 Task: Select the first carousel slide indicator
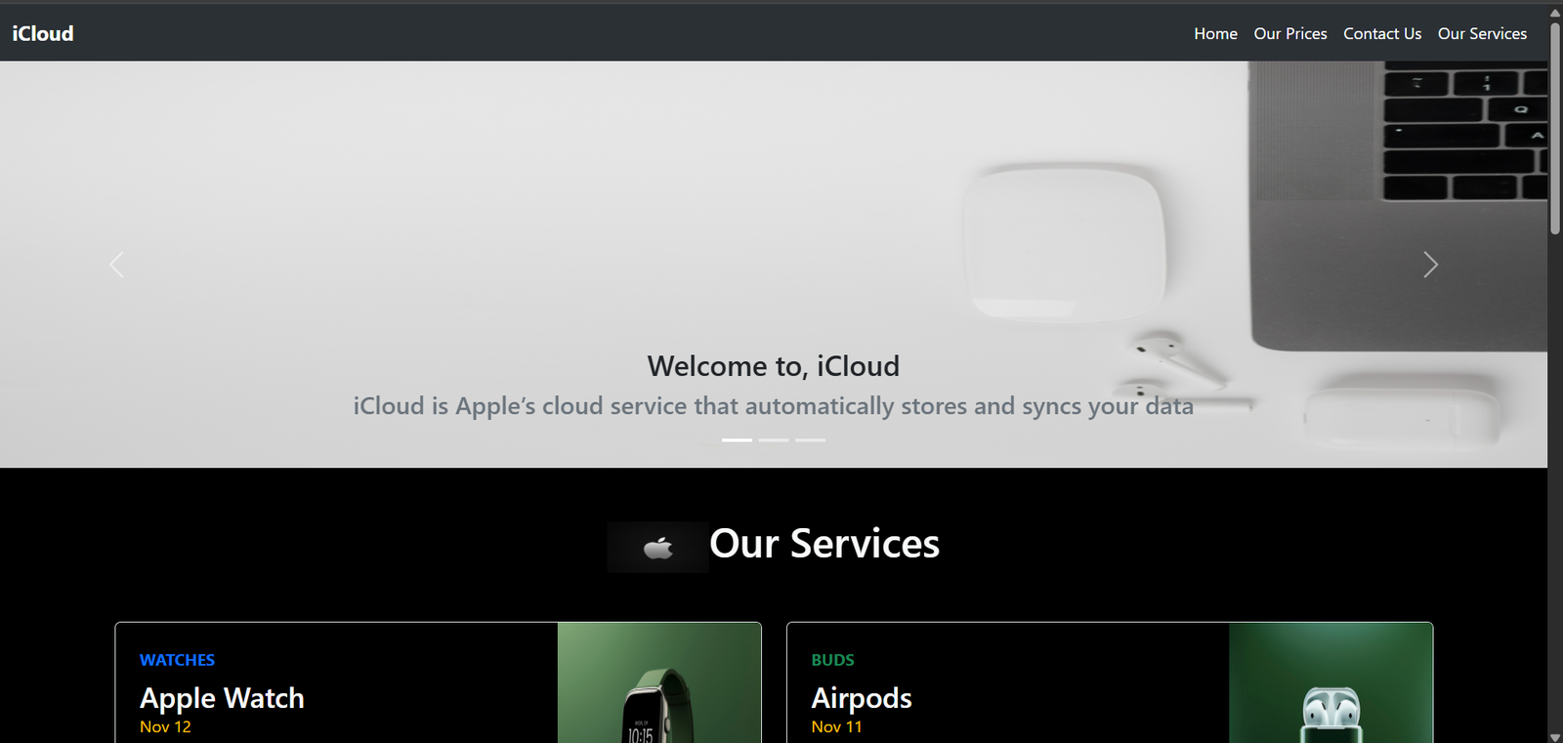click(737, 440)
